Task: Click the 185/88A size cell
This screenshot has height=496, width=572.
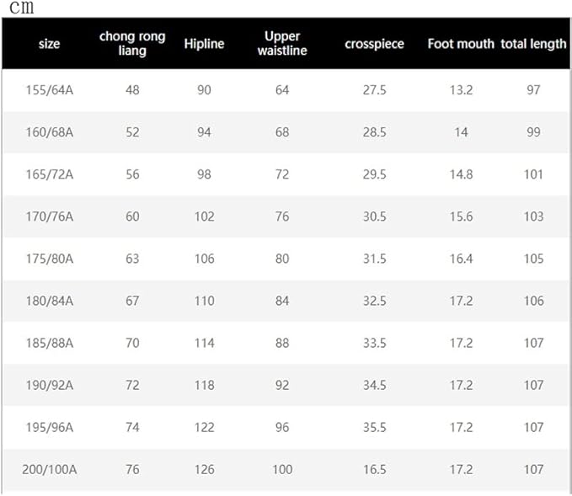Action: 50,343
